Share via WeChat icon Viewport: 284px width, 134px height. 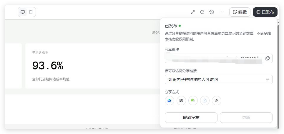click(193, 101)
